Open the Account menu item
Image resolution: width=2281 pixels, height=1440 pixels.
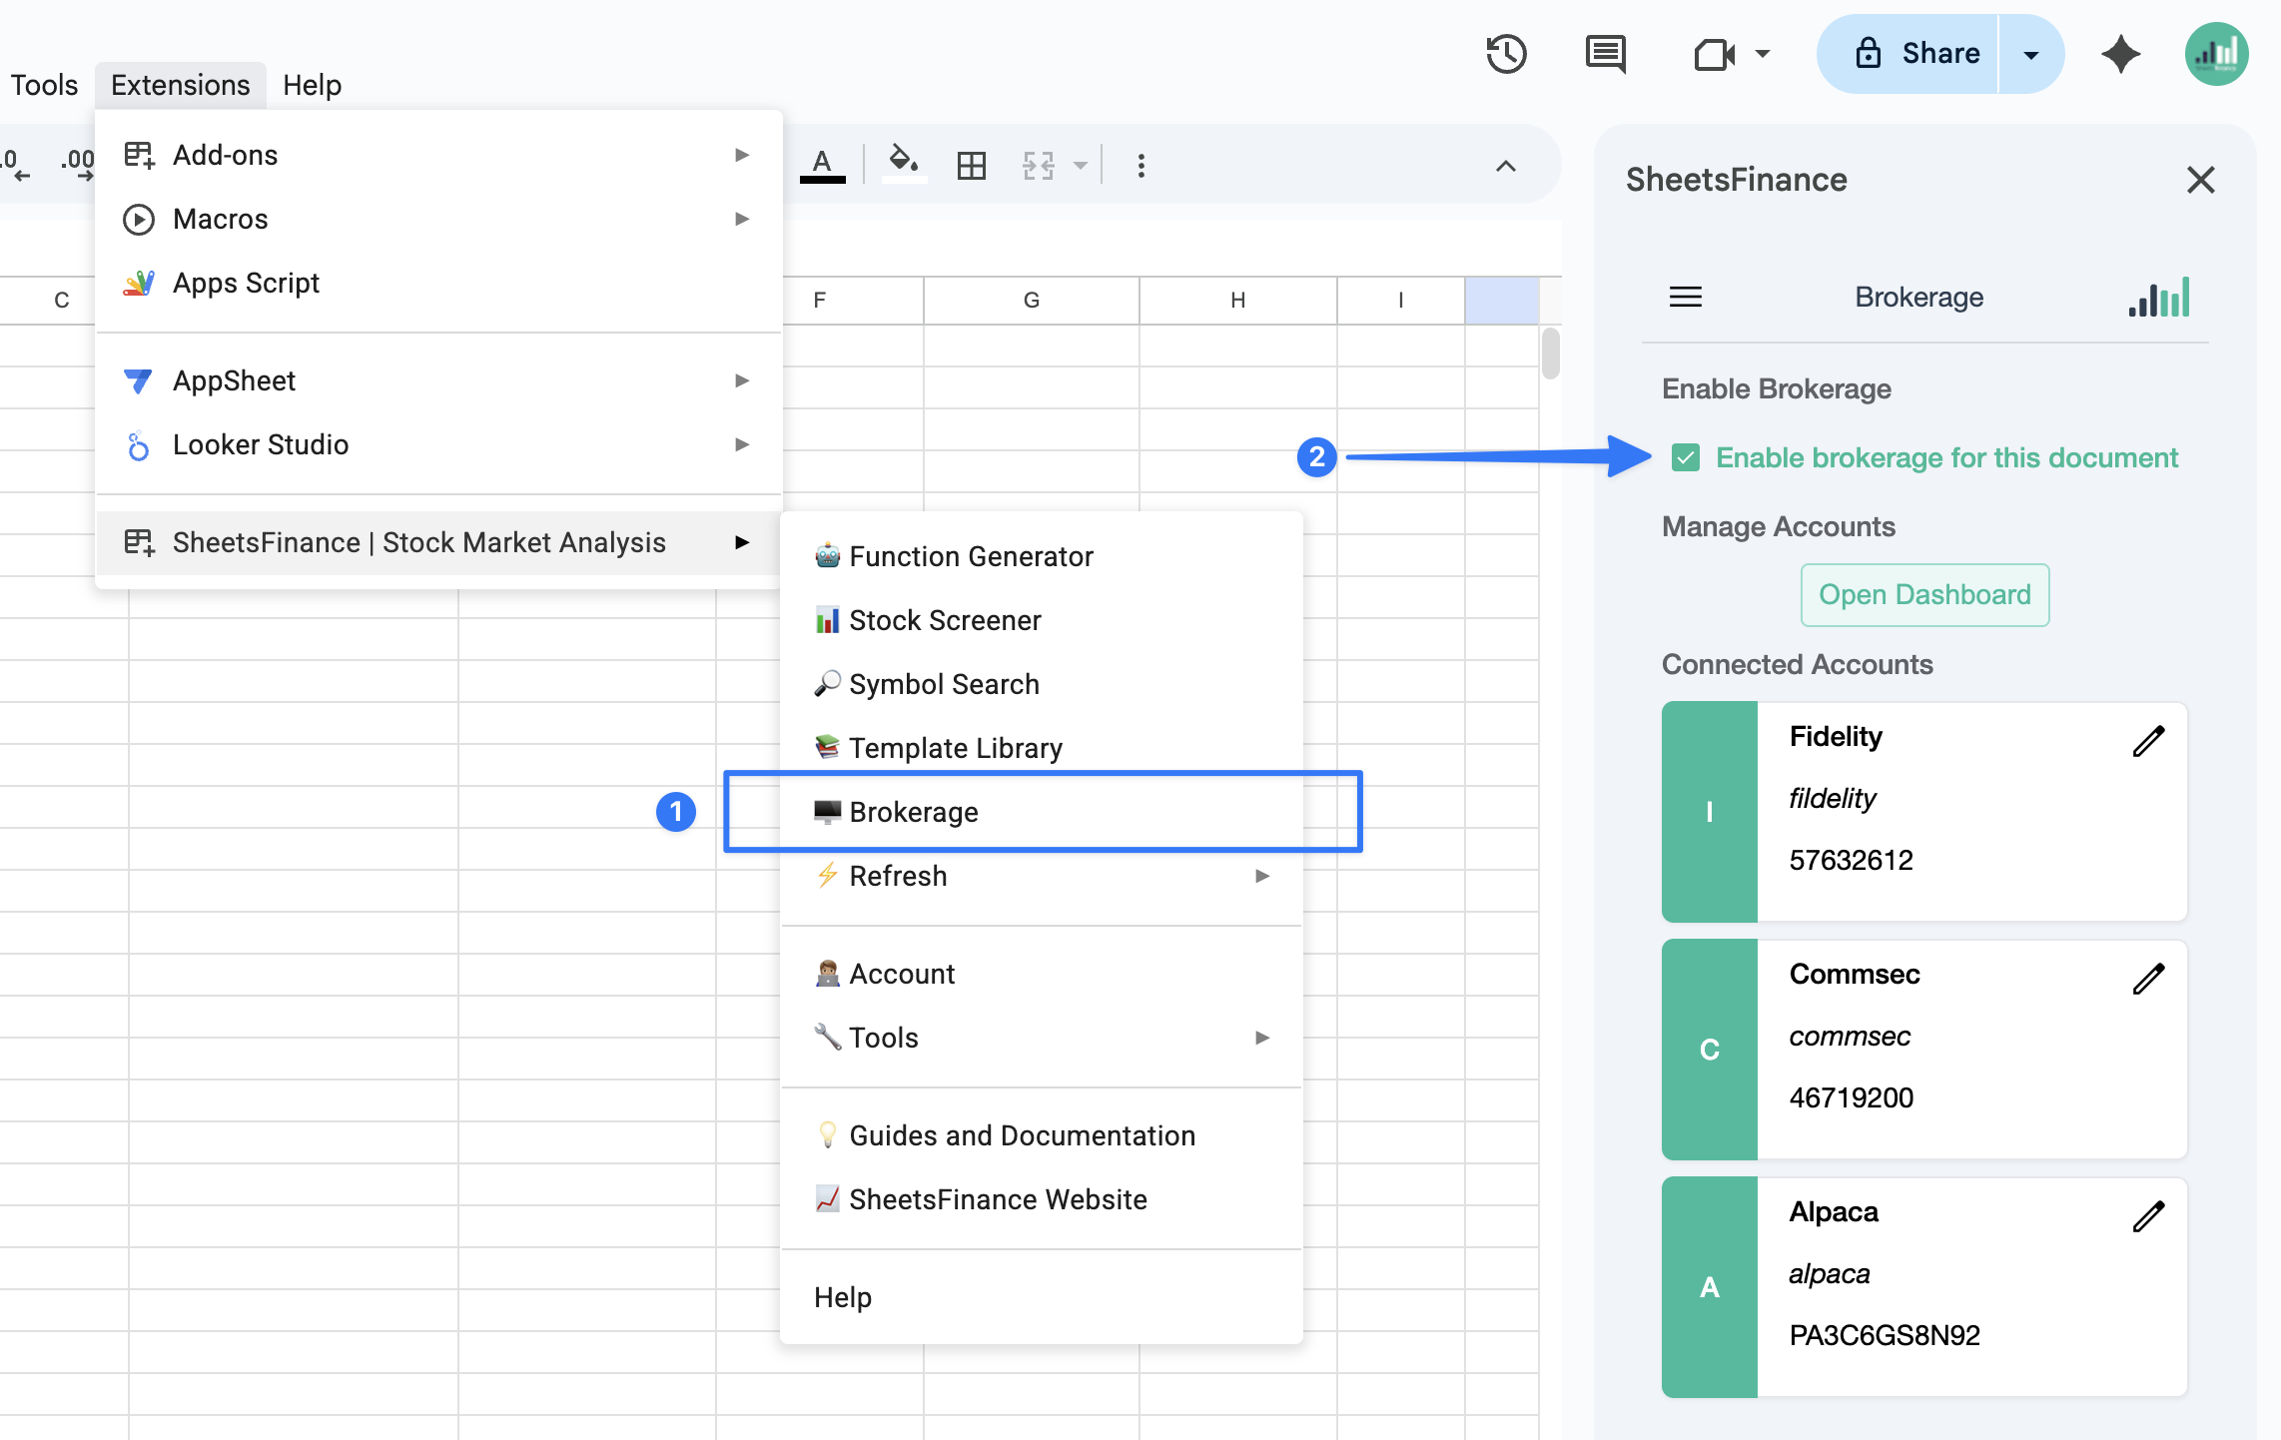pos(1042,974)
